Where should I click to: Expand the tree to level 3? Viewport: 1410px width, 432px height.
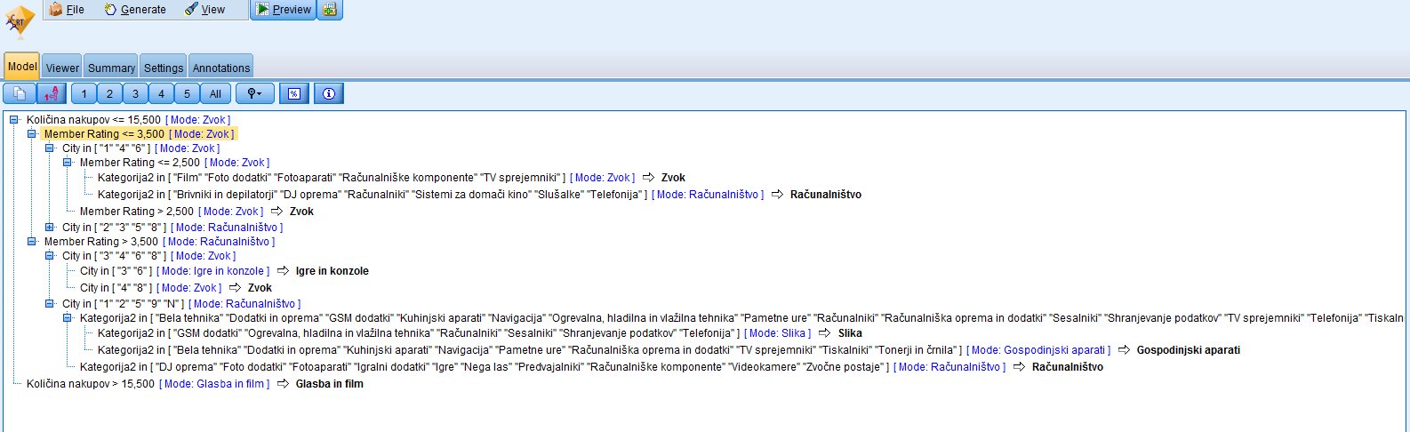click(135, 93)
